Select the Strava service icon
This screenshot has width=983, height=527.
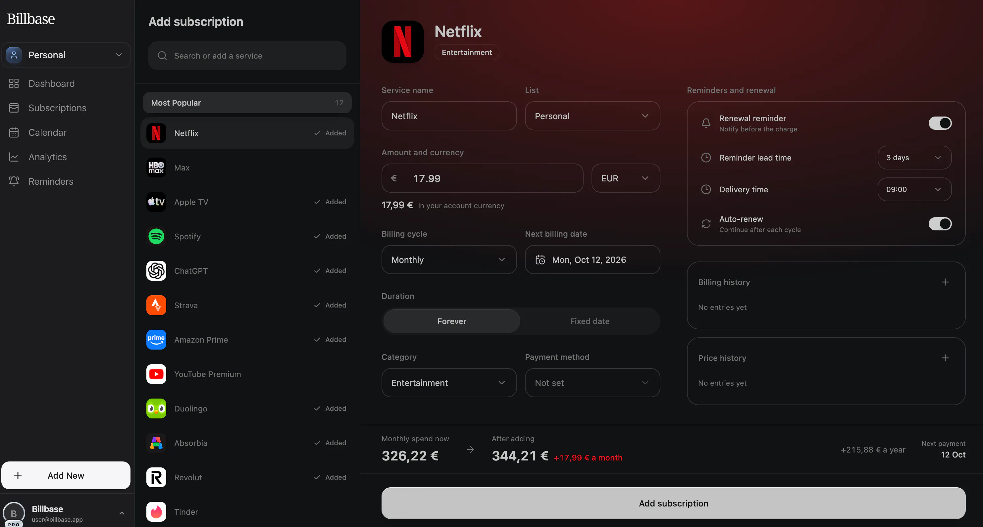(x=156, y=305)
